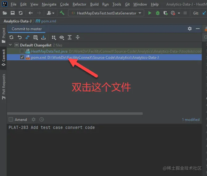The width and height of the screenshot is (207, 176).
Task: Click the Rollback undo arrow icon
Action: coord(19,38)
